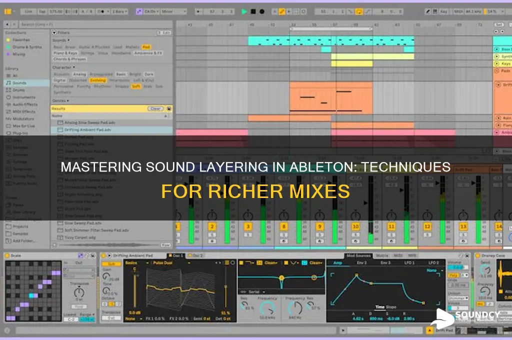This screenshot has width=512, height=340.
Task: Click the loop brace above the arrangement
Action: point(331,29)
